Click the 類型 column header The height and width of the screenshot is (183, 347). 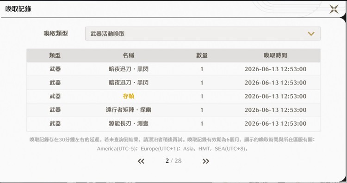tap(55, 55)
